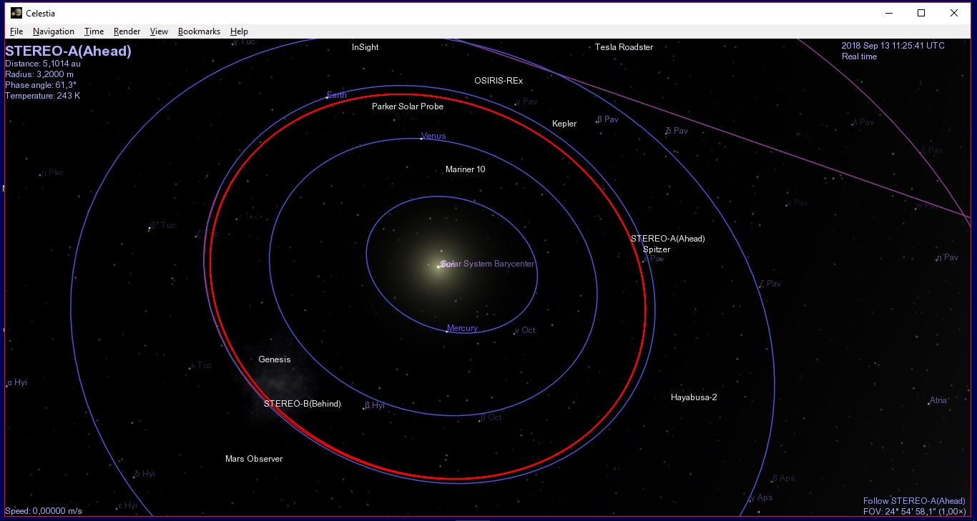Open the View menu
Image resolution: width=977 pixels, height=521 pixels.
159,31
